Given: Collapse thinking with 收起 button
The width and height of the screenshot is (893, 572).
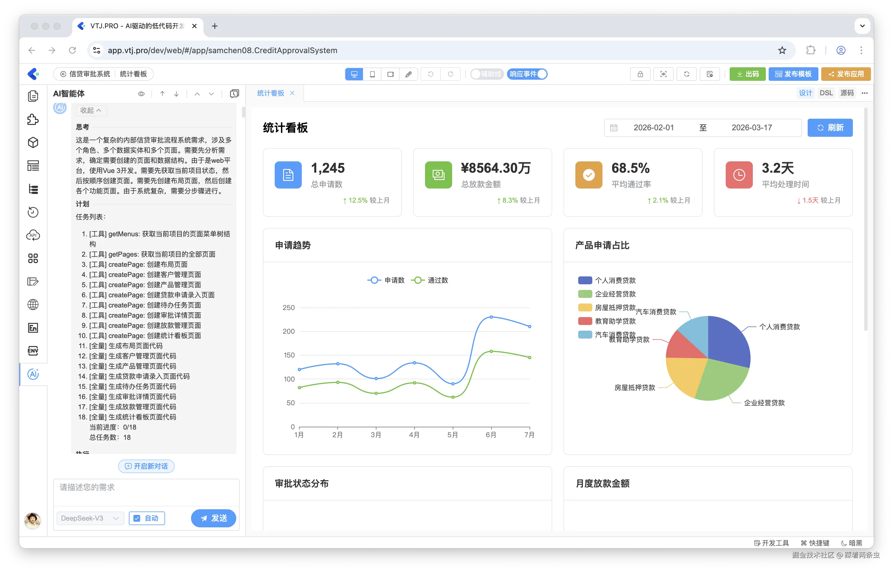Looking at the screenshot, I should pyautogui.click(x=91, y=110).
